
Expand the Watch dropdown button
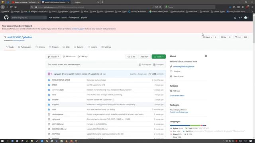pos(207,37)
